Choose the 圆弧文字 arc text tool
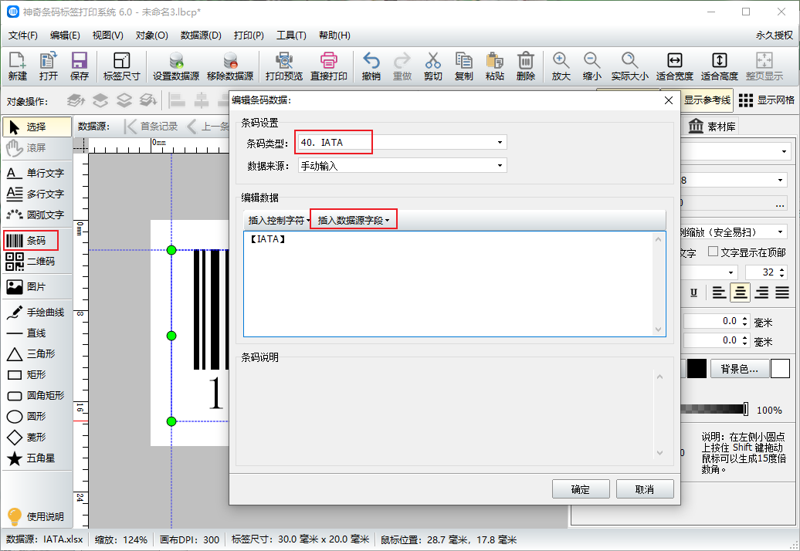800x551 pixels. click(37, 215)
